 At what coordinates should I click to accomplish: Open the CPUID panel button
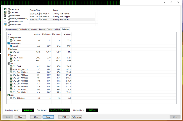pos(64,117)
